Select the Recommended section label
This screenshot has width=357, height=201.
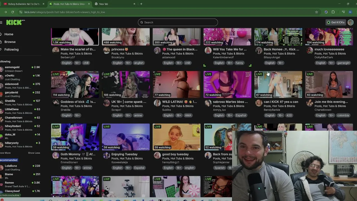coord(9,160)
